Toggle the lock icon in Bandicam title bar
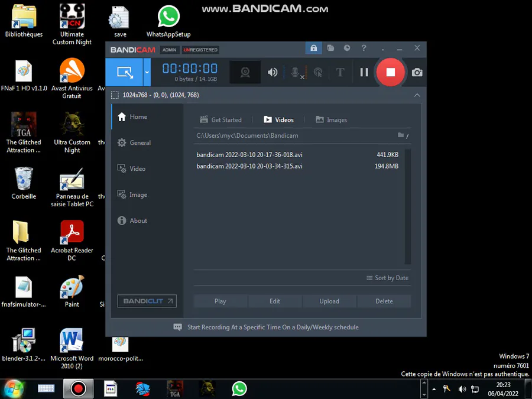Image resolution: width=532 pixels, height=399 pixels. pos(313,48)
